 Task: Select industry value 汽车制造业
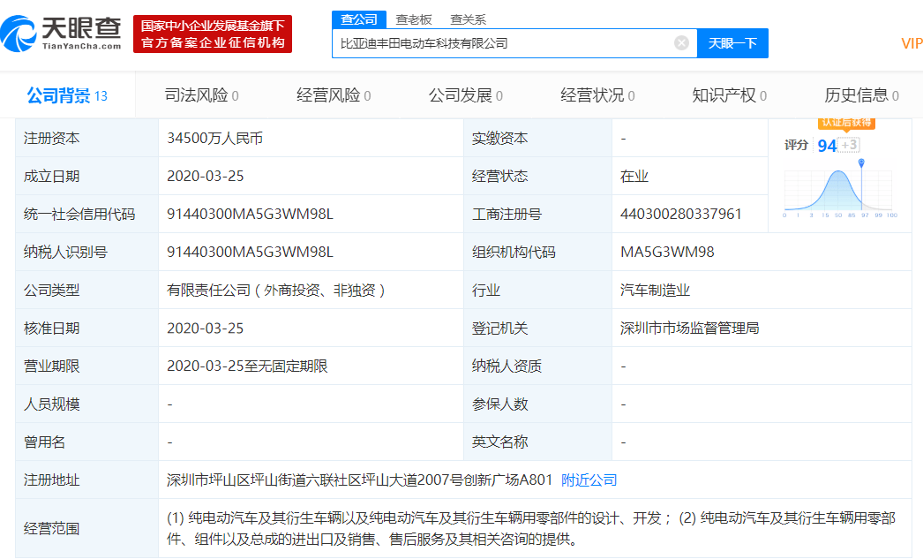(655, 290)
